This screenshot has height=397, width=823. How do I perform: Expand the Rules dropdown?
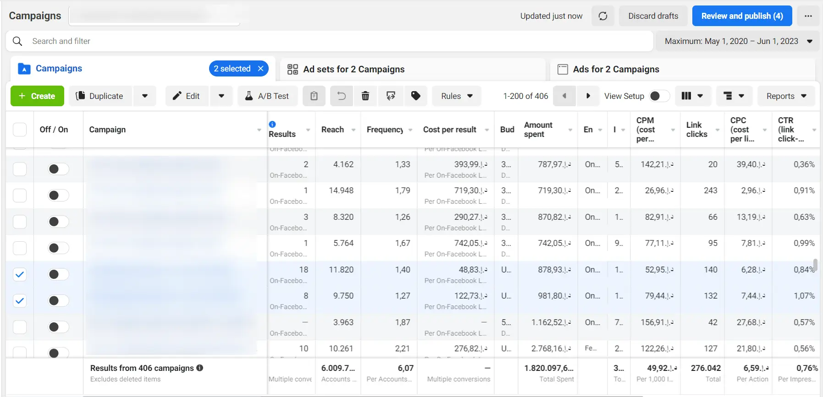click(457, 96)
